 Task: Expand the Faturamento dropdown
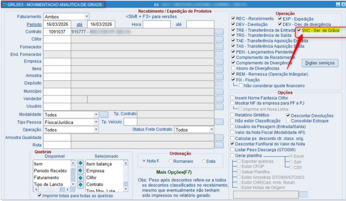click(x=86, y=17)
